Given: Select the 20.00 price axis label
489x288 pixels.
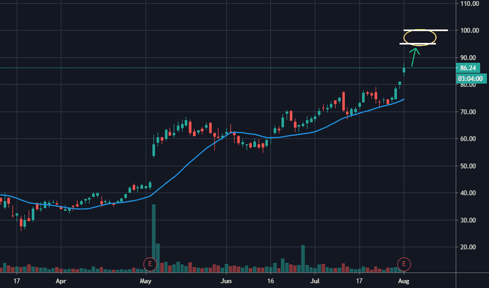Looking at the screenshot, I should (468, 247).
